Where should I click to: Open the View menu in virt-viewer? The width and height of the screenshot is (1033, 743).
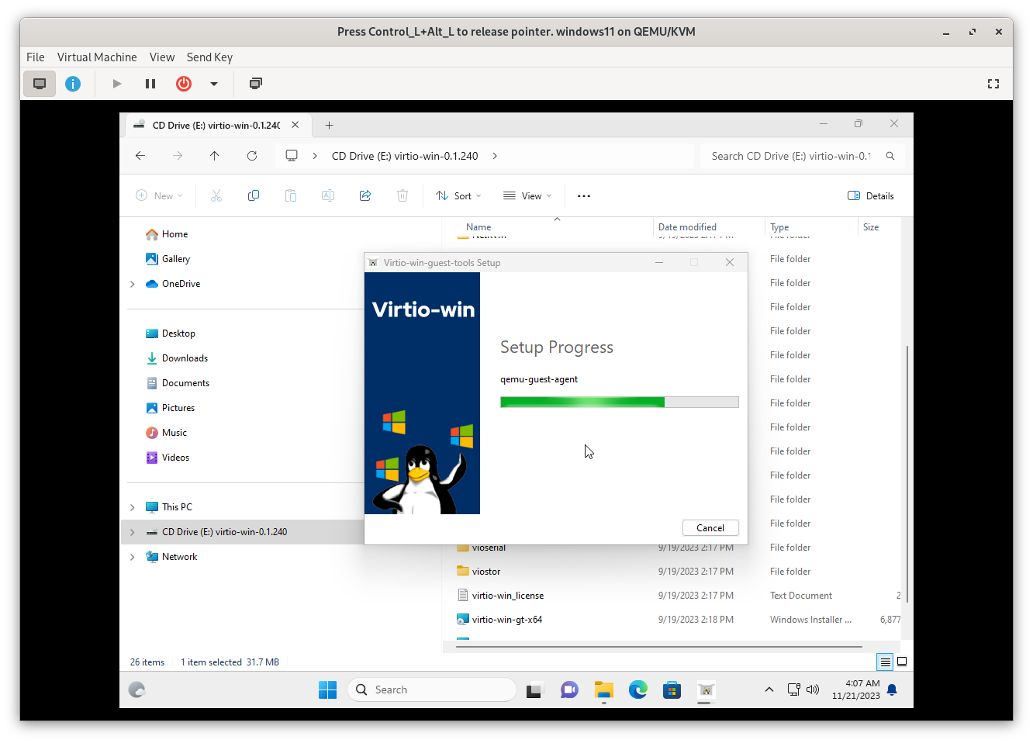(162, 57)
